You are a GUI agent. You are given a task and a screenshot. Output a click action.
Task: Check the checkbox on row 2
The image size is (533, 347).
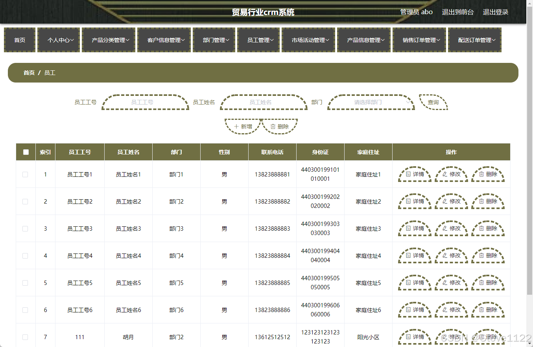pyautogui.click(x=25, y=201)
